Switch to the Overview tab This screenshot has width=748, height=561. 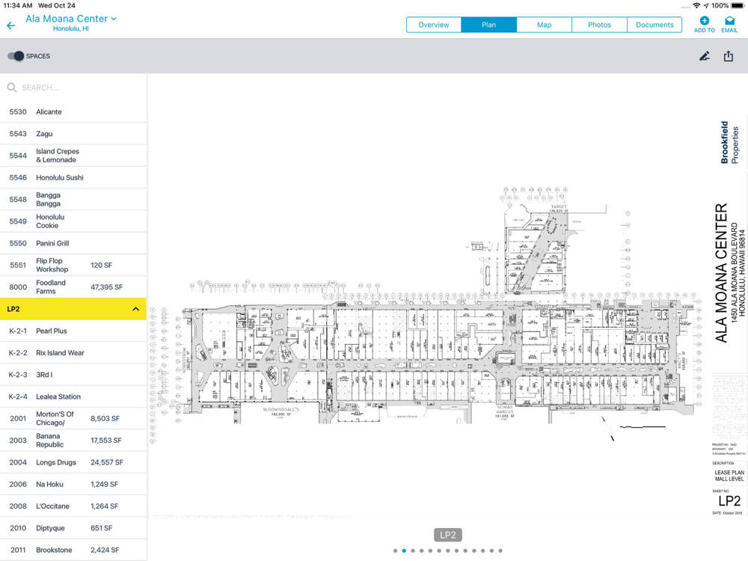[x=434, y=25]
